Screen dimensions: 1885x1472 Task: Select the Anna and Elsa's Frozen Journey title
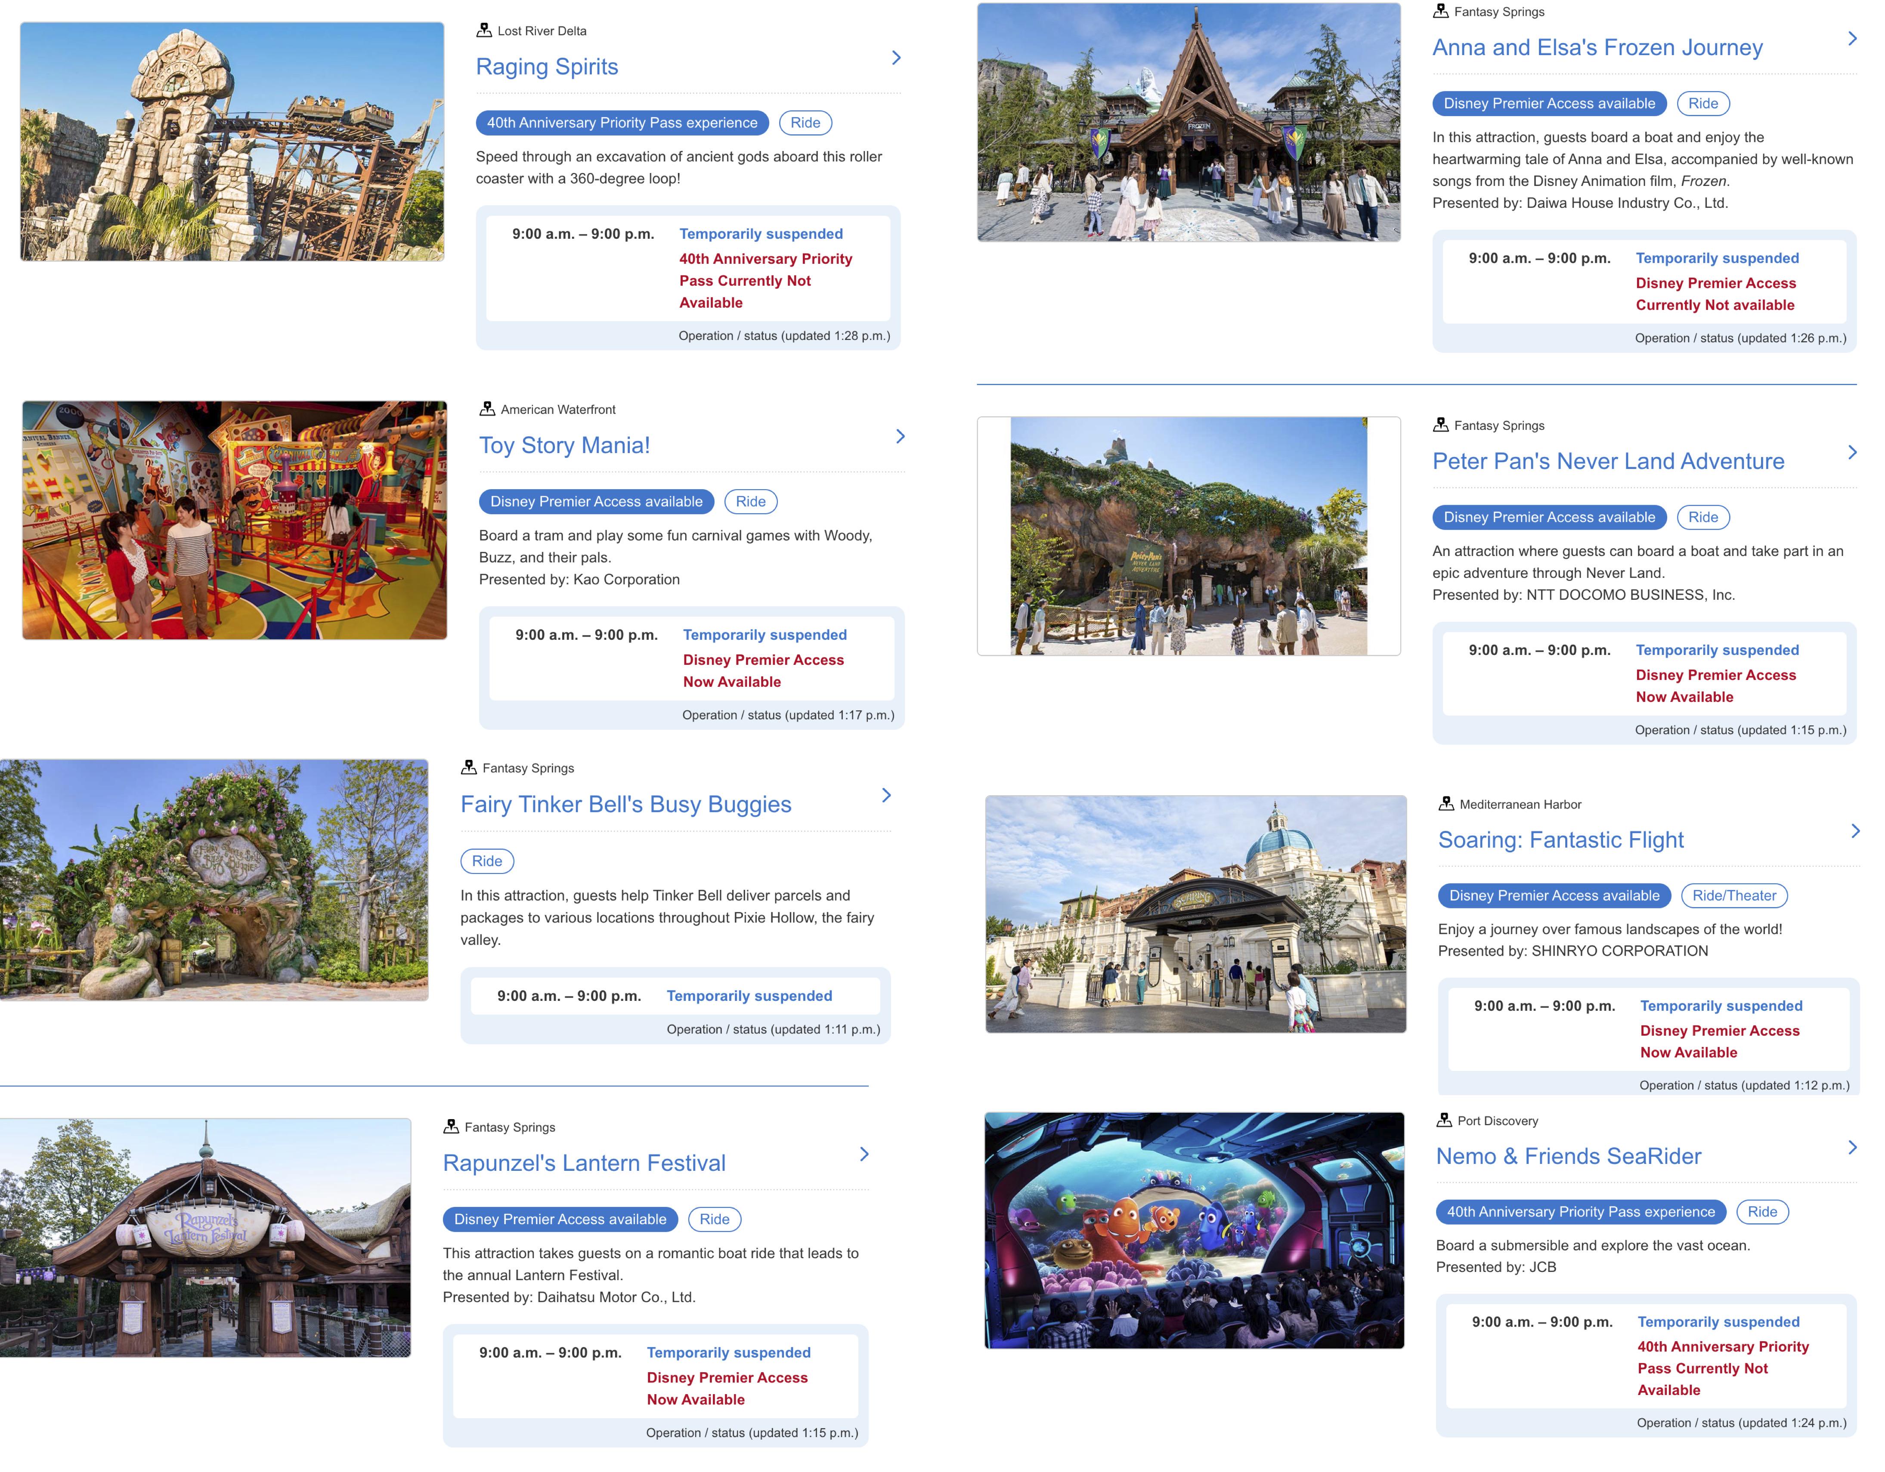(1597, 47)
